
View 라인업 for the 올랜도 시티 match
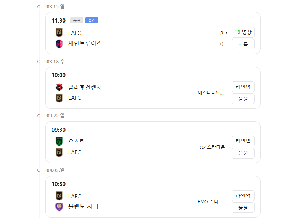(x=243, y=196)
